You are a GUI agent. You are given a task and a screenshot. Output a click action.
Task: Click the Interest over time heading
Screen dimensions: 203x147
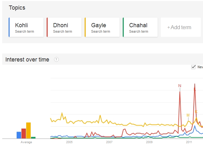click(27, 60)
